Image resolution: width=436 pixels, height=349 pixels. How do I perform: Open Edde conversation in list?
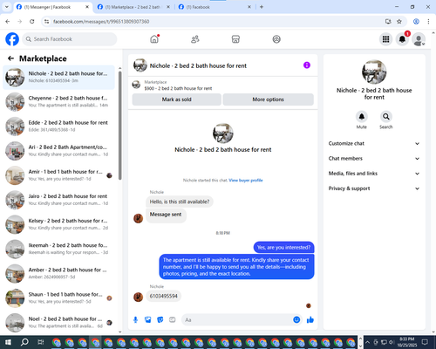coord(58,127)
